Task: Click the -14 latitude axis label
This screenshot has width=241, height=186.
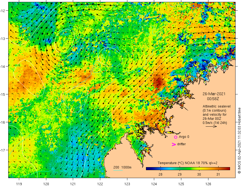Action: pos(3,66)
